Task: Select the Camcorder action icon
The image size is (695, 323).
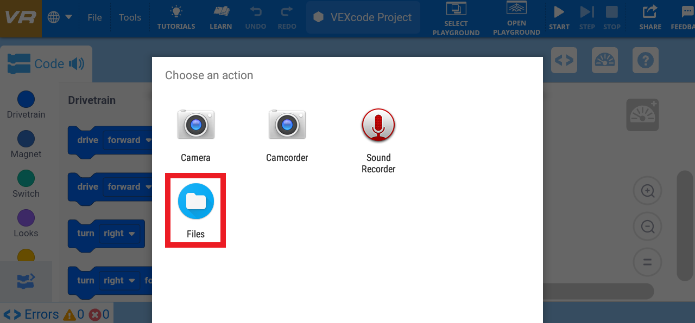Action: point(287,124)
